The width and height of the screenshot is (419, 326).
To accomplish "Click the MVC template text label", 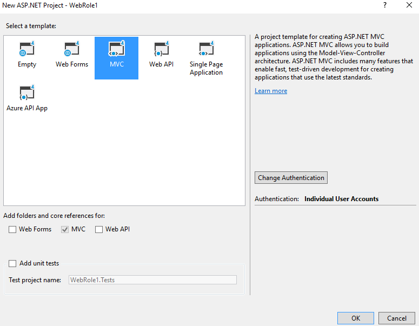I will pyautogui.click(x=117, y=64).
